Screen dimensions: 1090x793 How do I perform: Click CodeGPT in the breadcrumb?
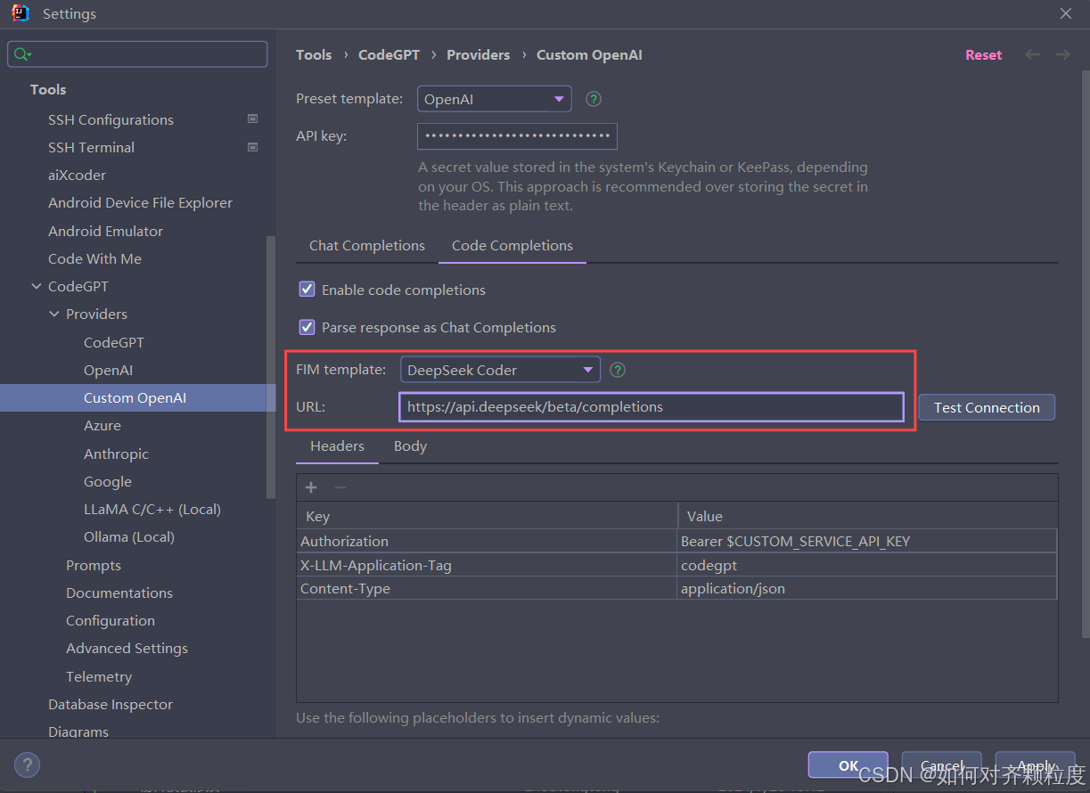pyautogui.click(x=389, y=54)
